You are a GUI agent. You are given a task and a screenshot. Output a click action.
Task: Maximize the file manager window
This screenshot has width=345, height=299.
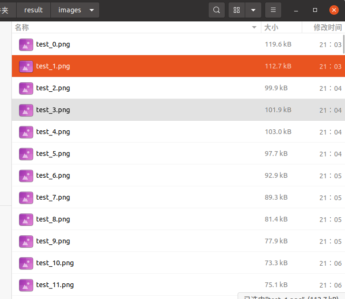tap(315, 10)
